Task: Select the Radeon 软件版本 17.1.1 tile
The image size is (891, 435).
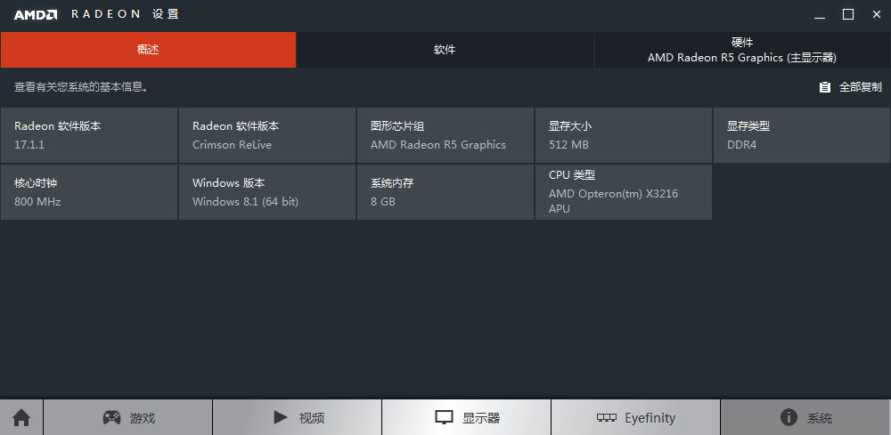Action: [x=89, y=135]
